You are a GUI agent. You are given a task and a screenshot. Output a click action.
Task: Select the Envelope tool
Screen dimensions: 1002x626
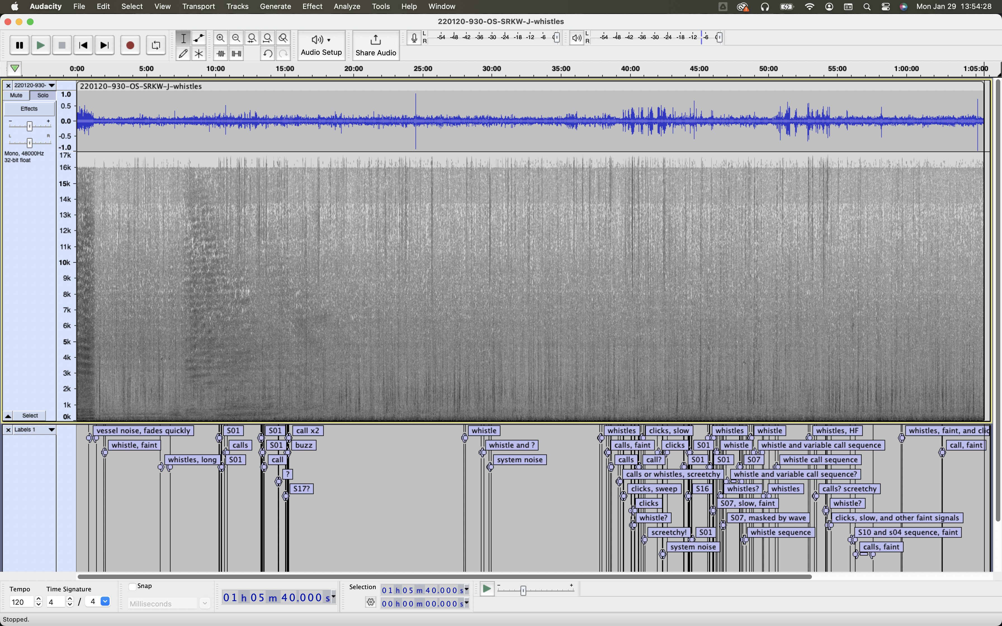(x=199, y=38)
